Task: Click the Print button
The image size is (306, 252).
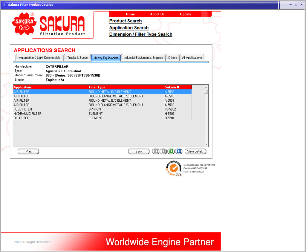Action: click(x=28, y=152)
